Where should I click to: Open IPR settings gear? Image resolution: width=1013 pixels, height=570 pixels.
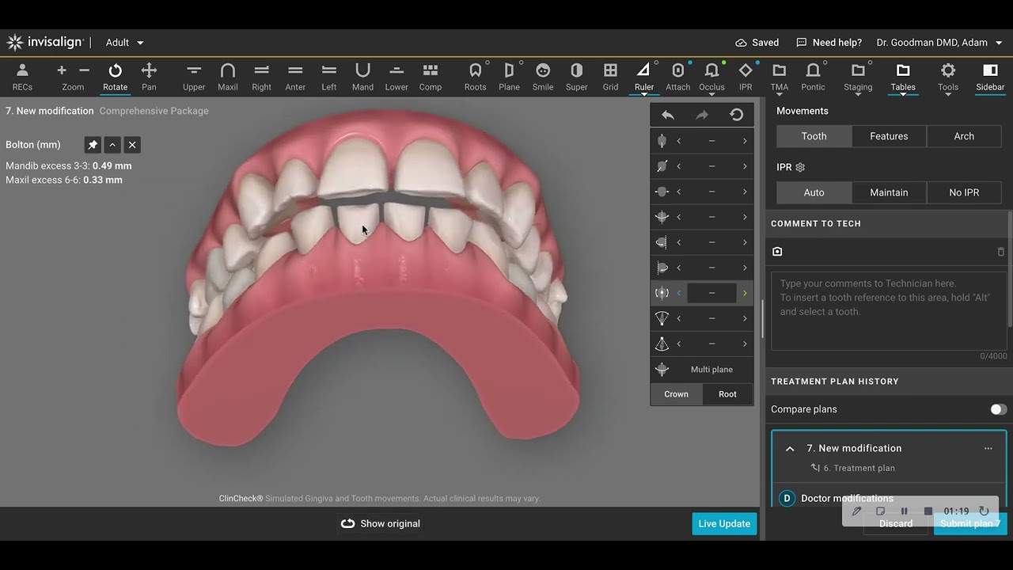point(800,168)
